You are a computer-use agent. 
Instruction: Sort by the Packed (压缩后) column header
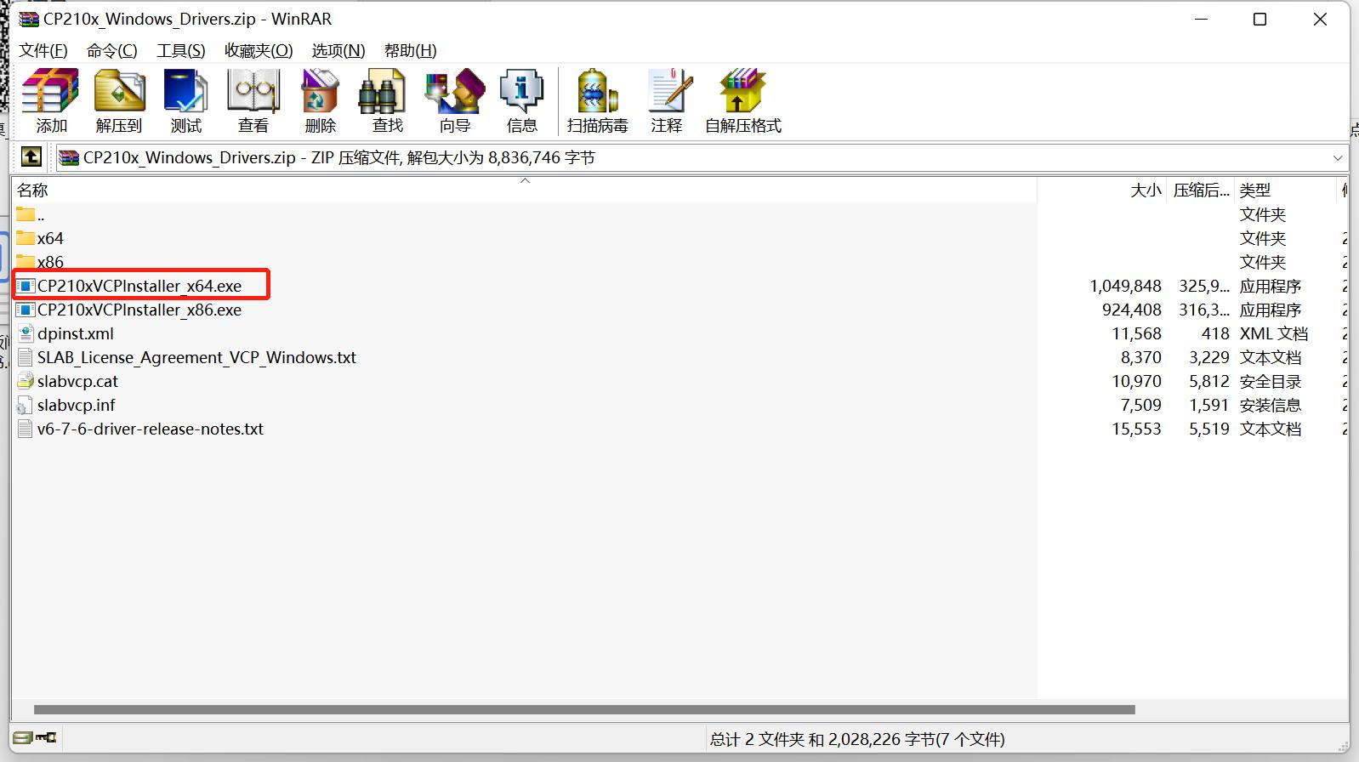tap(1201, 190)
